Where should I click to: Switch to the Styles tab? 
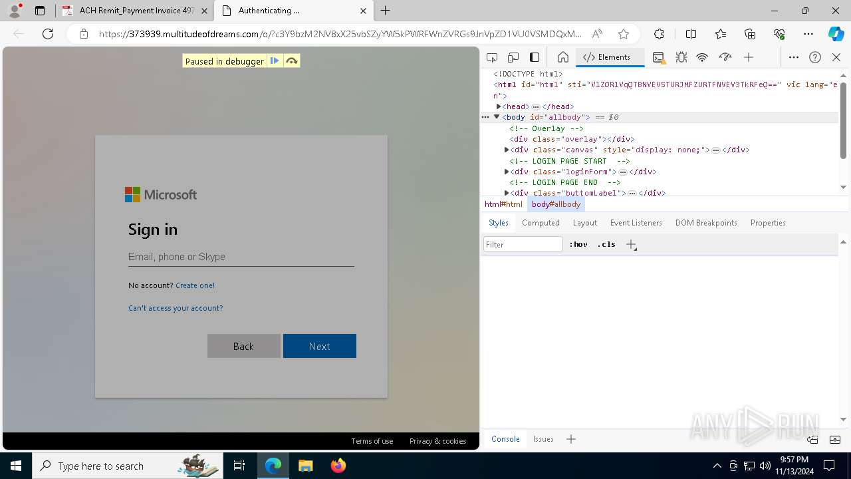pyautogui.click(x=499, y=223)
